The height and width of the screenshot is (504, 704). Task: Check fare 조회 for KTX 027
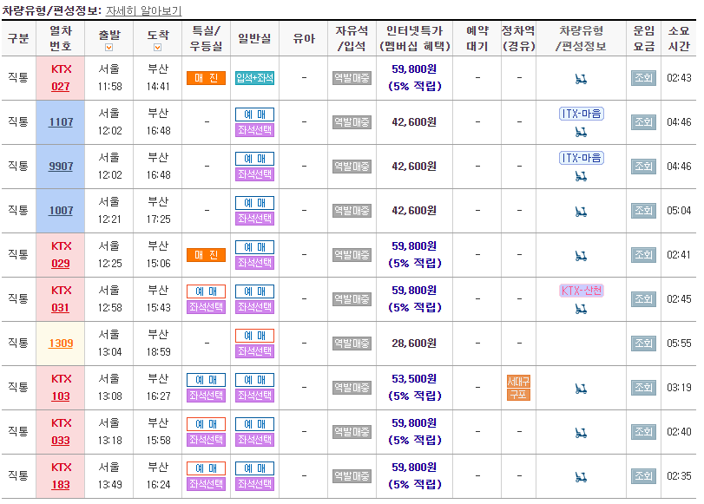[643, 78]
